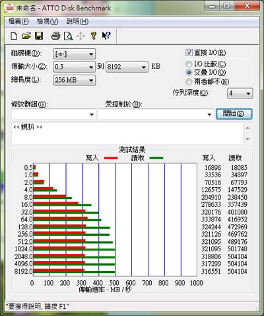Click the green 讀取 legend swatch
This screenshot has width=264, height=316.
(156, 158)
